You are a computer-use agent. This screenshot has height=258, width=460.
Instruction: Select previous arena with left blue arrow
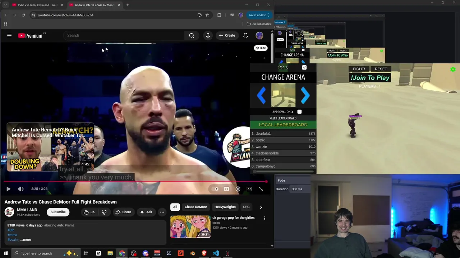(x=262, y=95)
